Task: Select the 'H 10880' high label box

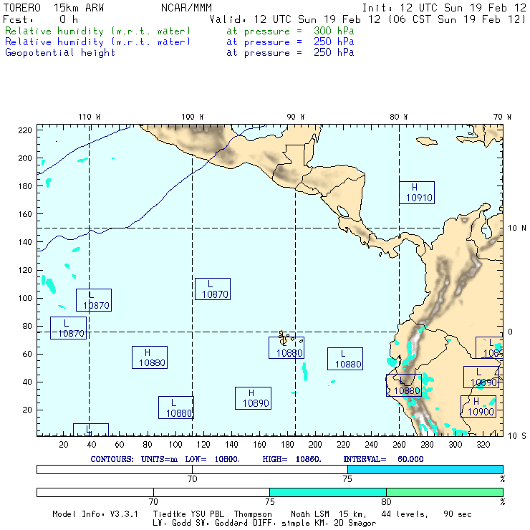Action: point(150,357)
